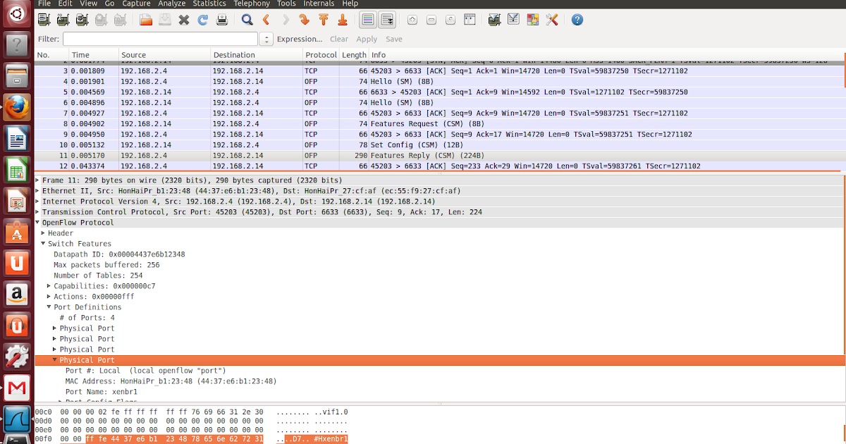Find a packet with magnifier icon
Image resolution: width=846 pixels, height=444 pixels.
coord(247,20)
